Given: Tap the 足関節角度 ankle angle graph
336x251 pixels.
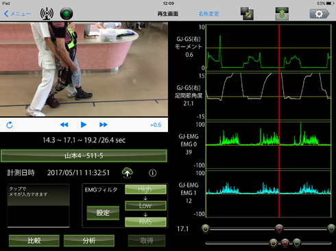Looking at the screenshot, I should point(268,96).
